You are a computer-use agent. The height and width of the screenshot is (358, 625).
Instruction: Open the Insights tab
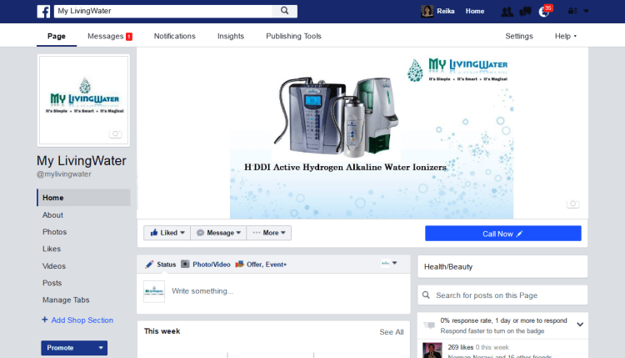coord(230,36)
